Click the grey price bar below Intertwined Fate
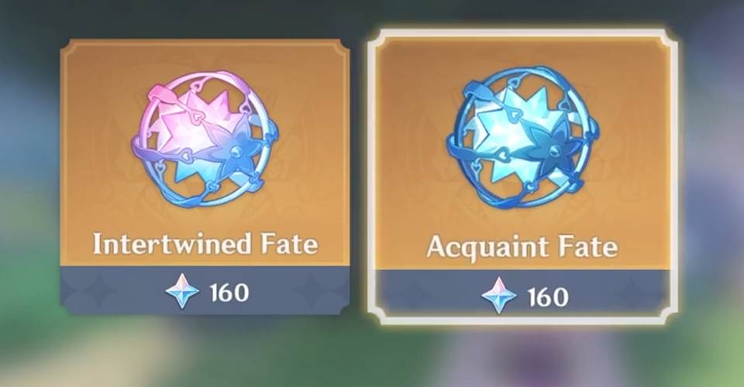 (205, 290)
